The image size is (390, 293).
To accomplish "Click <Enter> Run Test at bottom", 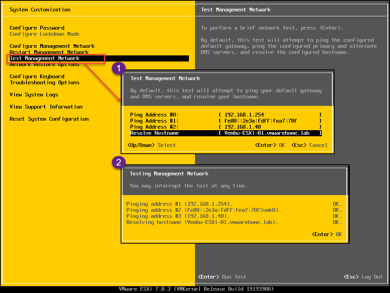I will point(222,277).
